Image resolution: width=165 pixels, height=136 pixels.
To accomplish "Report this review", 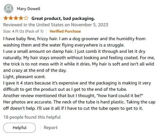I will click(50, 127).
